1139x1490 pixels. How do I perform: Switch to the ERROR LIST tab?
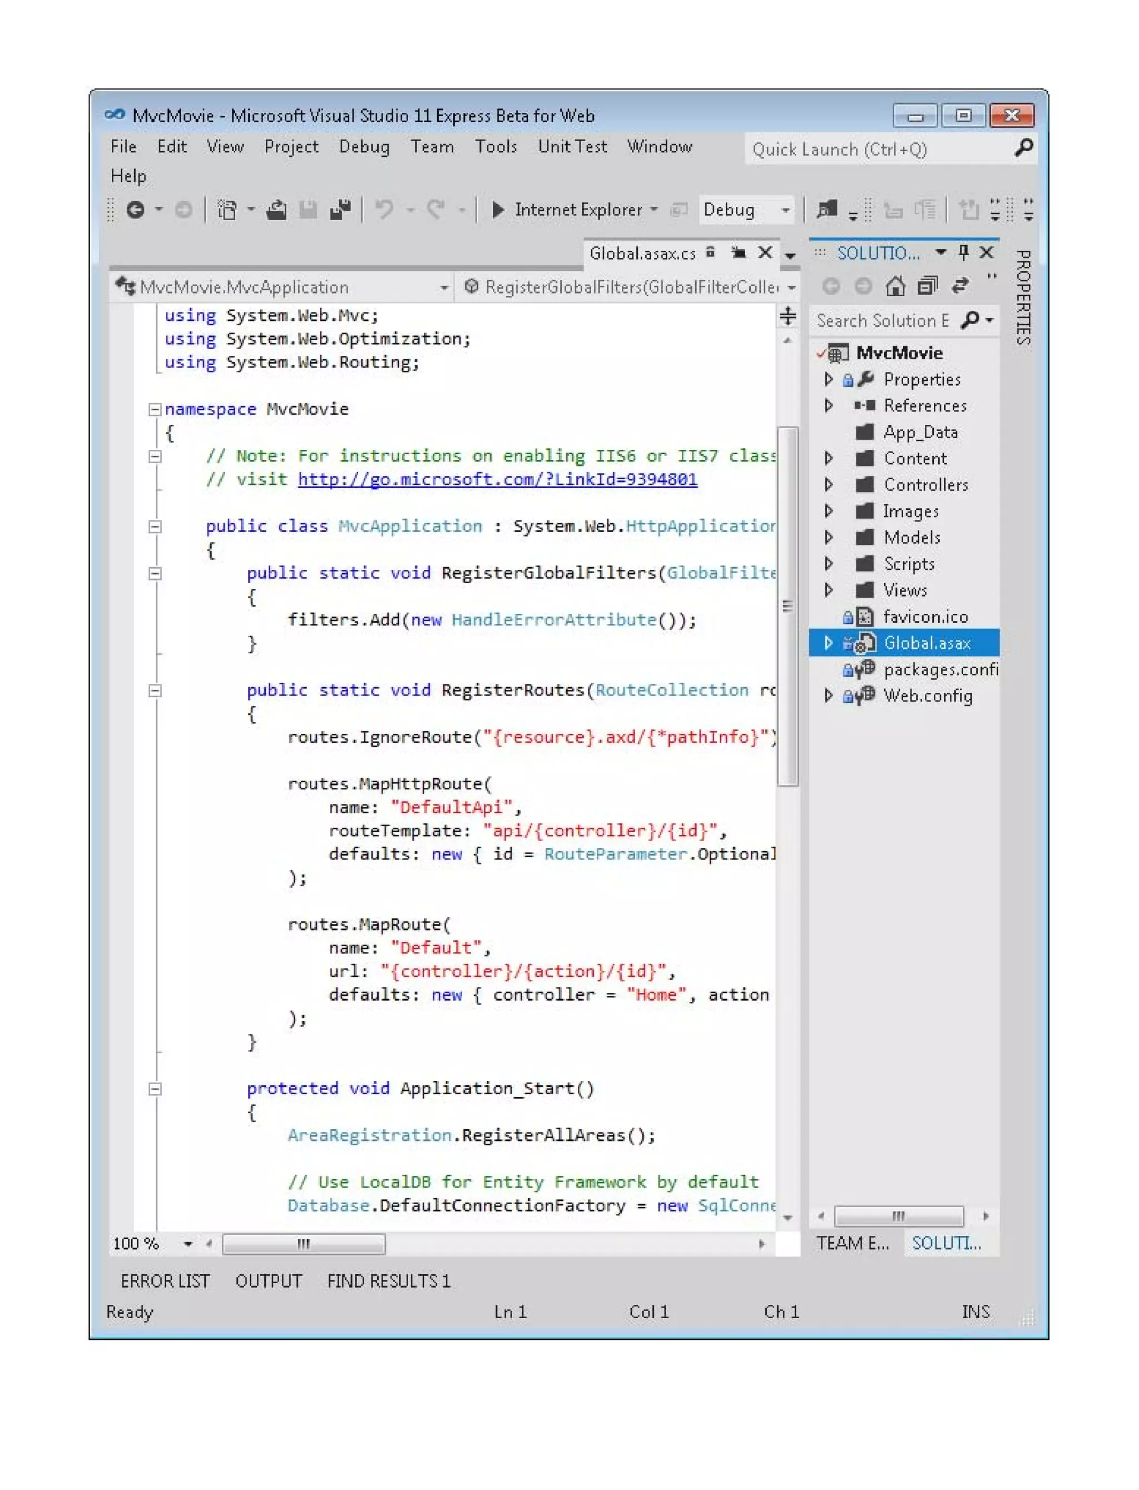(x=165, y=1280)
